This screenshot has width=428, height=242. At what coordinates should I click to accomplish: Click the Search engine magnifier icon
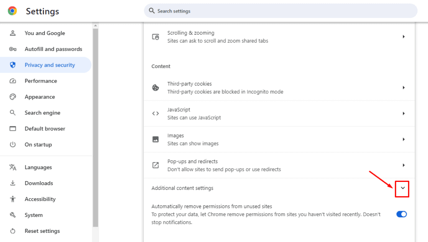(13, 113)
